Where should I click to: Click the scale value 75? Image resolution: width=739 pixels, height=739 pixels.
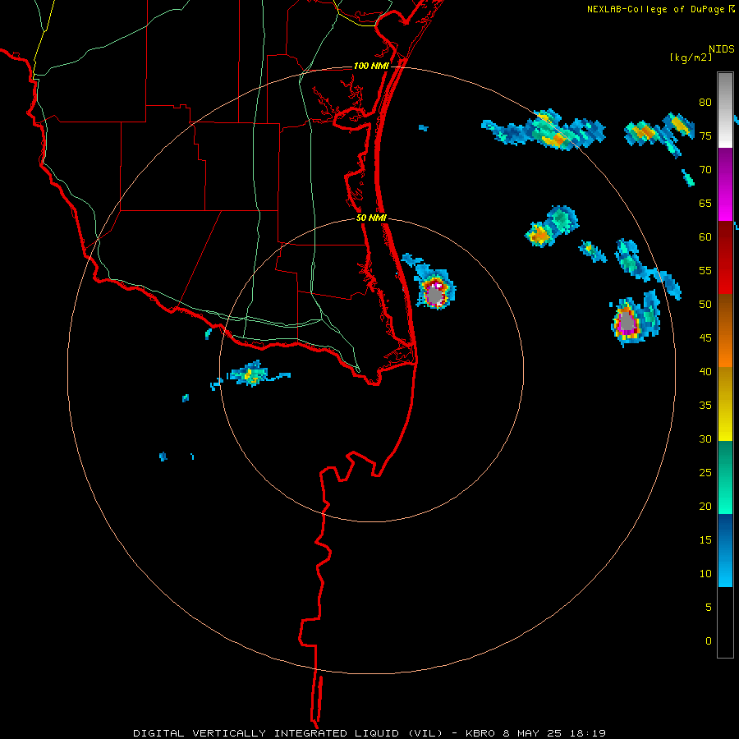(705, 136)
